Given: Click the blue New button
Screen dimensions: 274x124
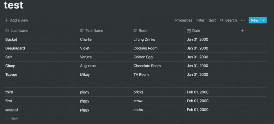Looking at the screenshot, I should [254, 20].
